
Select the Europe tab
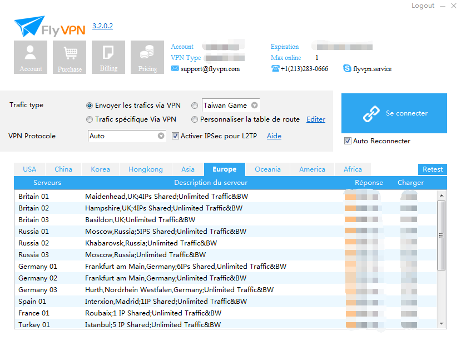point(225,169)
